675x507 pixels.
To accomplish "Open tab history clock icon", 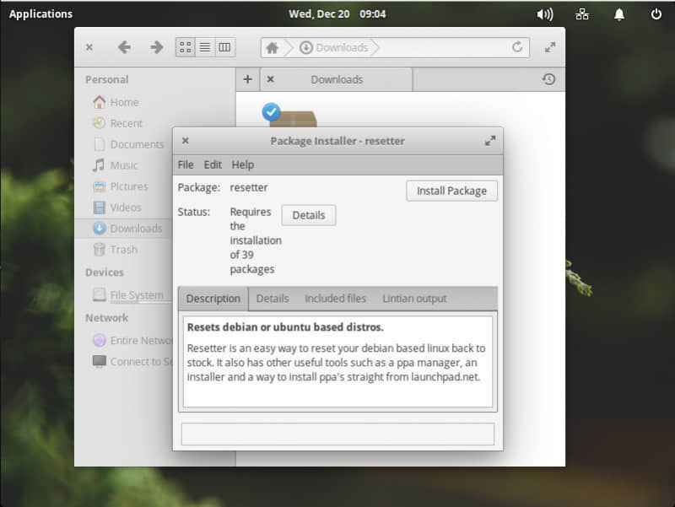I will (548, 79).
